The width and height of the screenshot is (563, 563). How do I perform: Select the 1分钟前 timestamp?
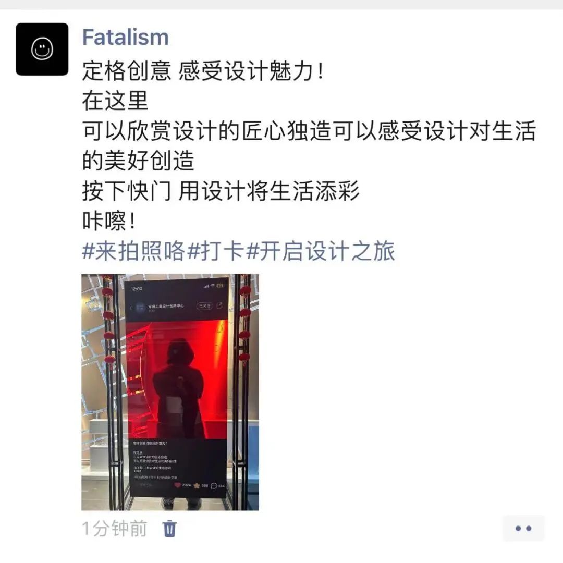tap(115, 529)
